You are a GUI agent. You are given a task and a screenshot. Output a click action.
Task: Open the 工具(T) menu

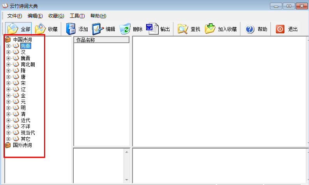[77, 16]
